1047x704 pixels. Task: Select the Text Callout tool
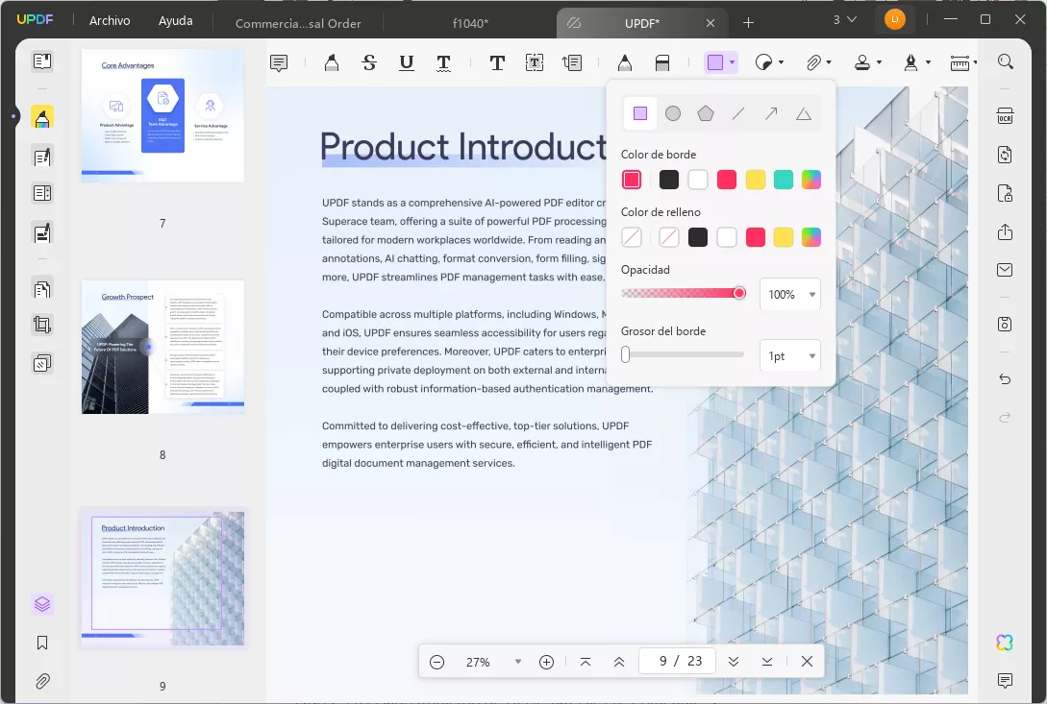[572, 62]
